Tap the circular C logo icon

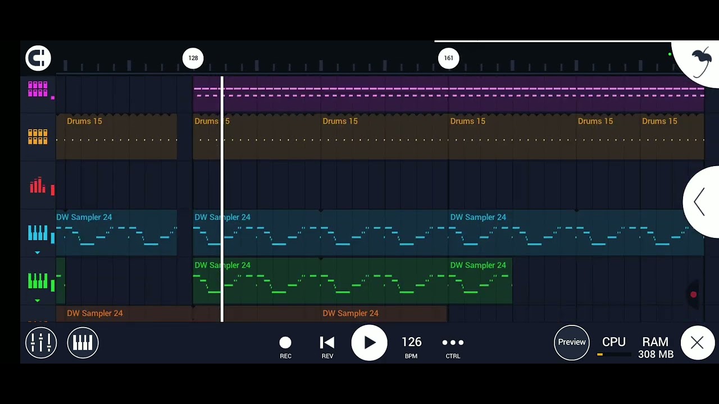point(38,58)
